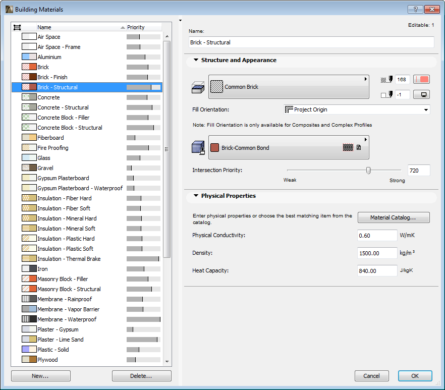Screen dimensions: 445x390
Task: Click the Intersection Priority value field
Action: [419, 171]
